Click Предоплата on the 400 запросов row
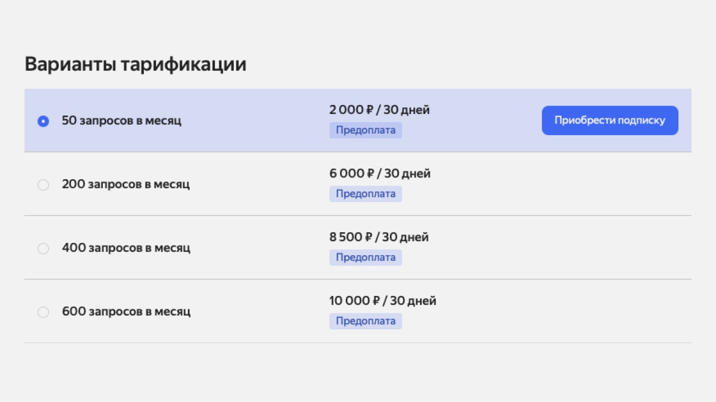Viewport: 716px width, 402px height. (x=365, y=257)
